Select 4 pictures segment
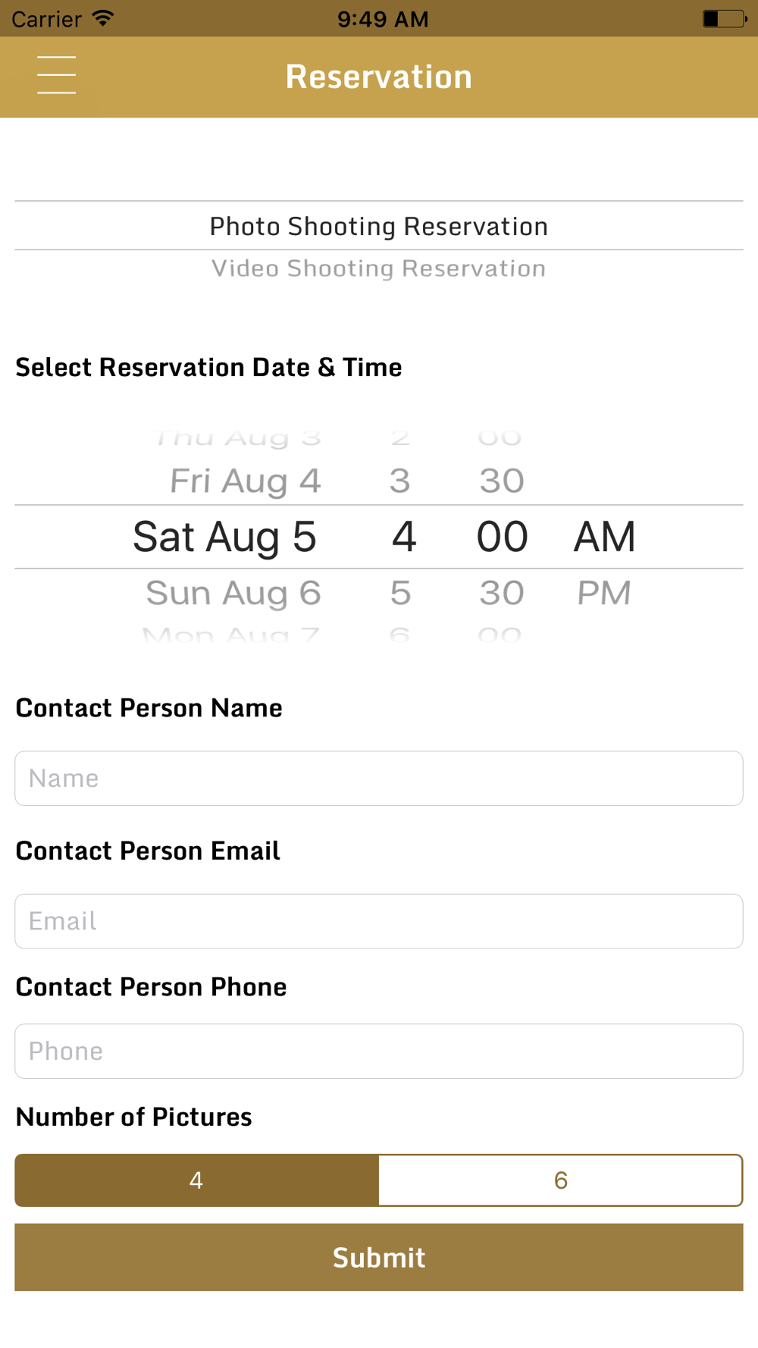 coord(196,1180)
